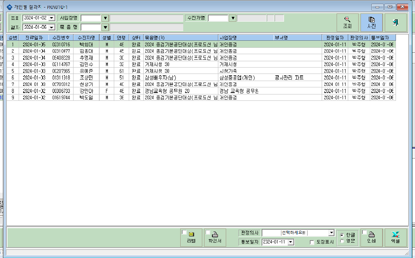This screenshot has height=258, width=415.
Task: Open the 묶음명 dropdown arrow
Action: (105, 27)
